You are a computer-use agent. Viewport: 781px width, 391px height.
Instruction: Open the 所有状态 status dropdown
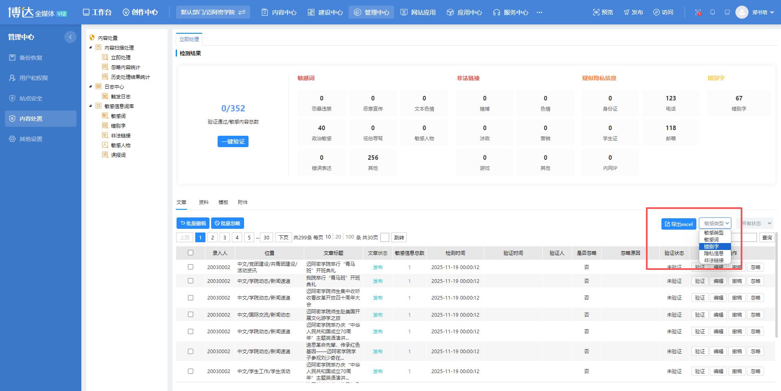tap(756, 223)
